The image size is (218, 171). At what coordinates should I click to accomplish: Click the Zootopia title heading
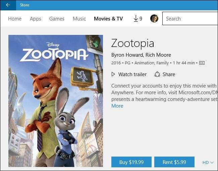(x=132, y=44)
